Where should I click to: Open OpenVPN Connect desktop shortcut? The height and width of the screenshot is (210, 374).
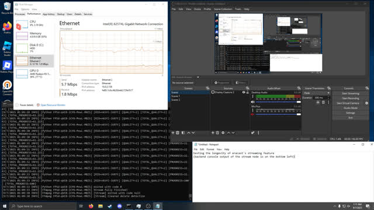coord(7,88)
